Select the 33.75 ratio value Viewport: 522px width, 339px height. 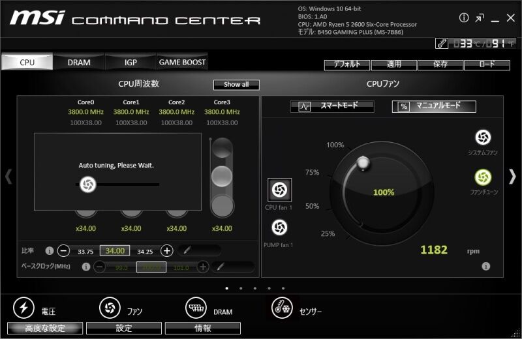[85, 252]
